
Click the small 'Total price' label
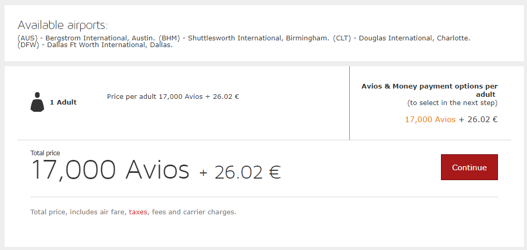(x=45, y=153)
